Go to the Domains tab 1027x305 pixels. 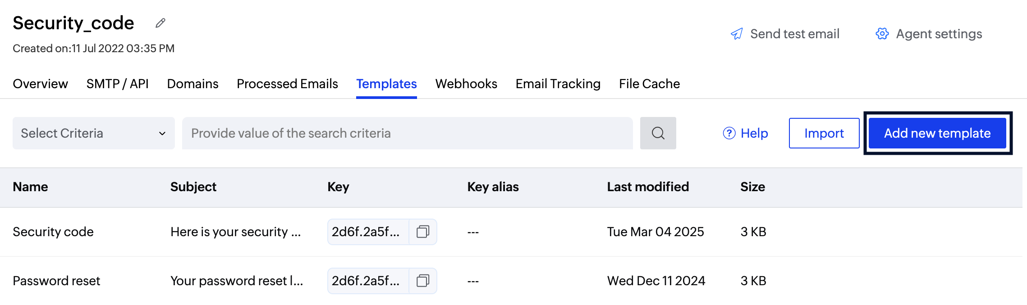193,84
